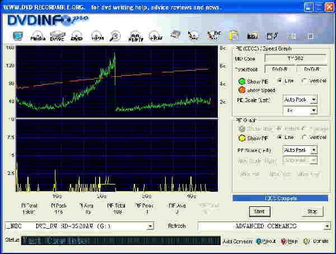Click the second Type/Book DVD-R field
The width and height of the screenshot is (336, 254).
click(x=312, y=69)
